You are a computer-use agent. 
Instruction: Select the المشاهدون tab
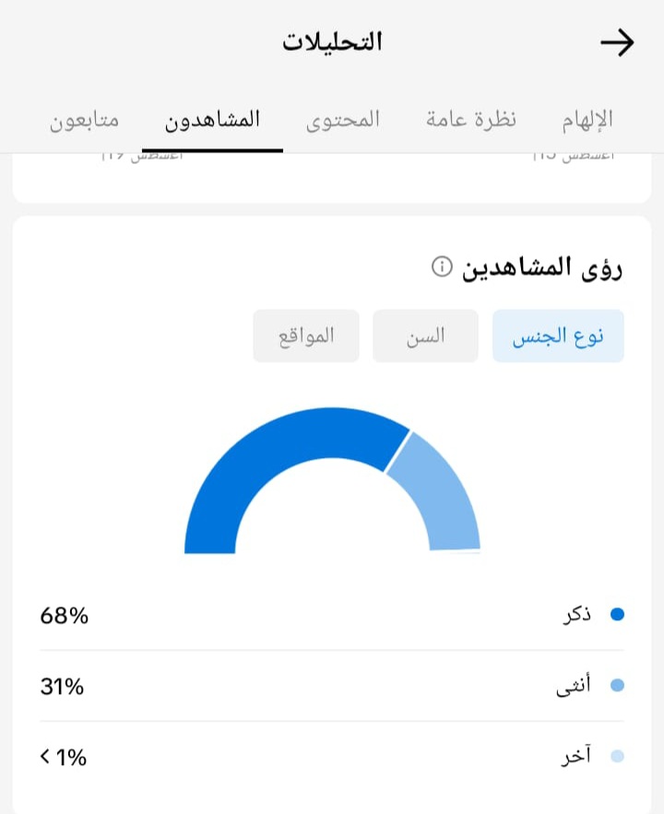tap(212, 120)
